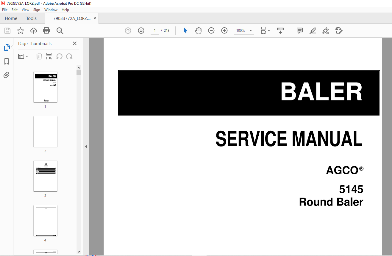The width and height of the screenshot is (392, 256).
Task: Rotate pages clockwise
Action: tap(69, 56)
